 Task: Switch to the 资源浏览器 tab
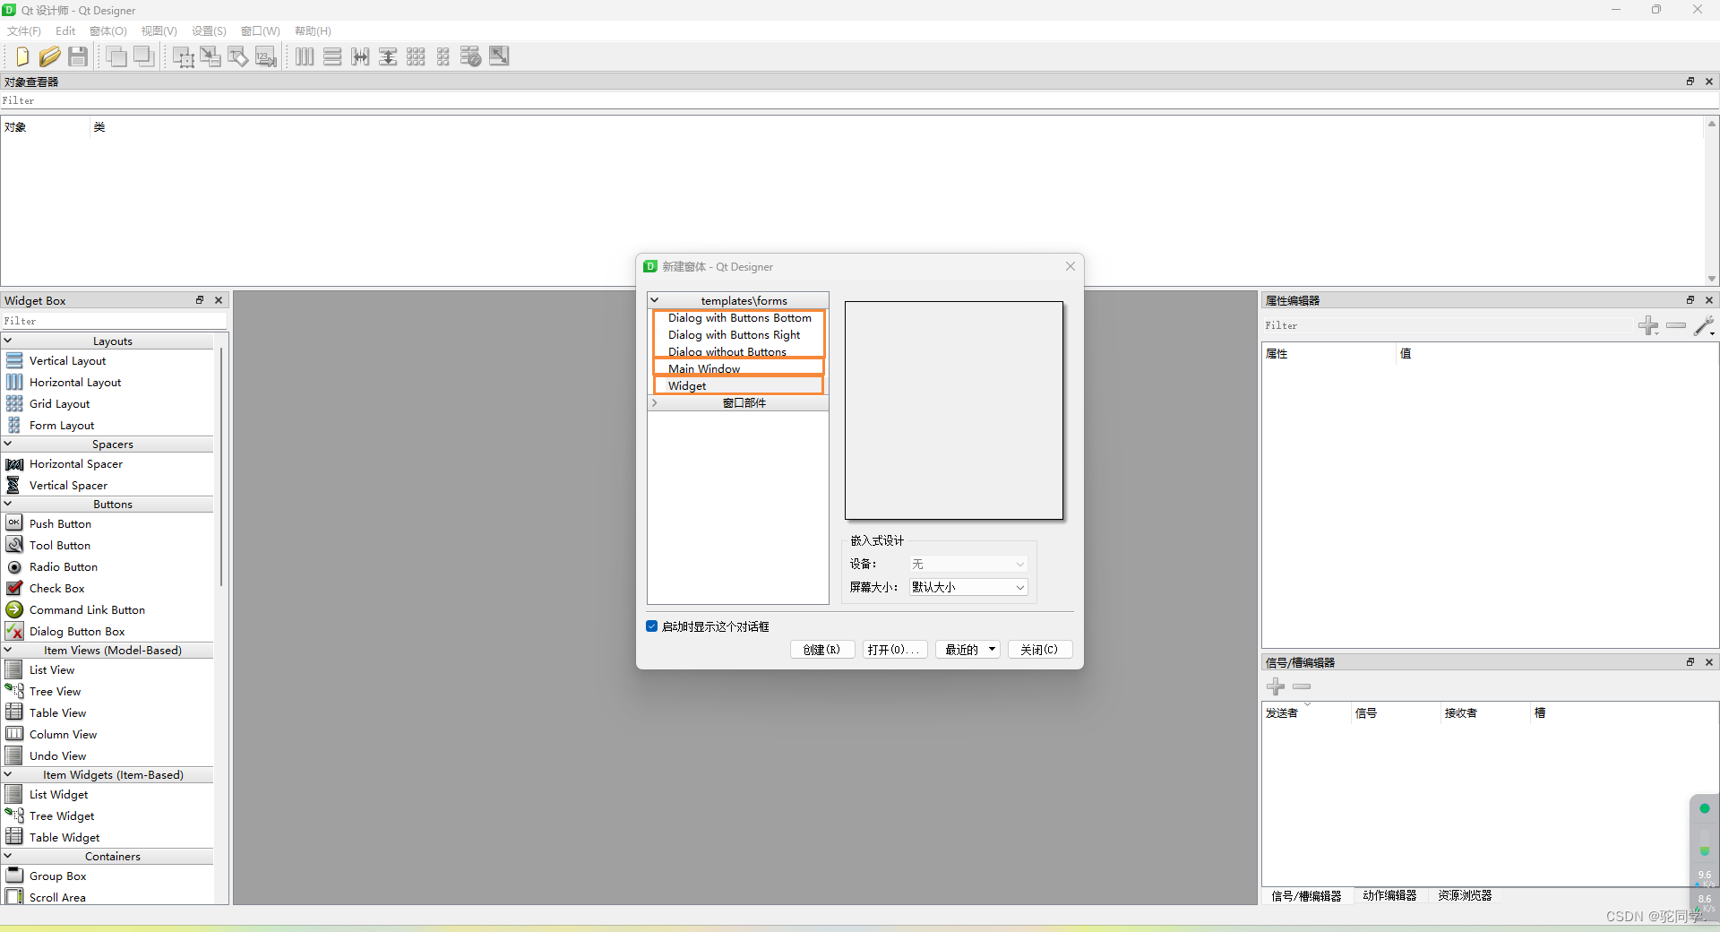coord(1465,895)
